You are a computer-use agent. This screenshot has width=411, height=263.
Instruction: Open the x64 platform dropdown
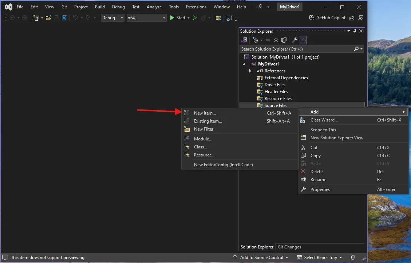146,18
